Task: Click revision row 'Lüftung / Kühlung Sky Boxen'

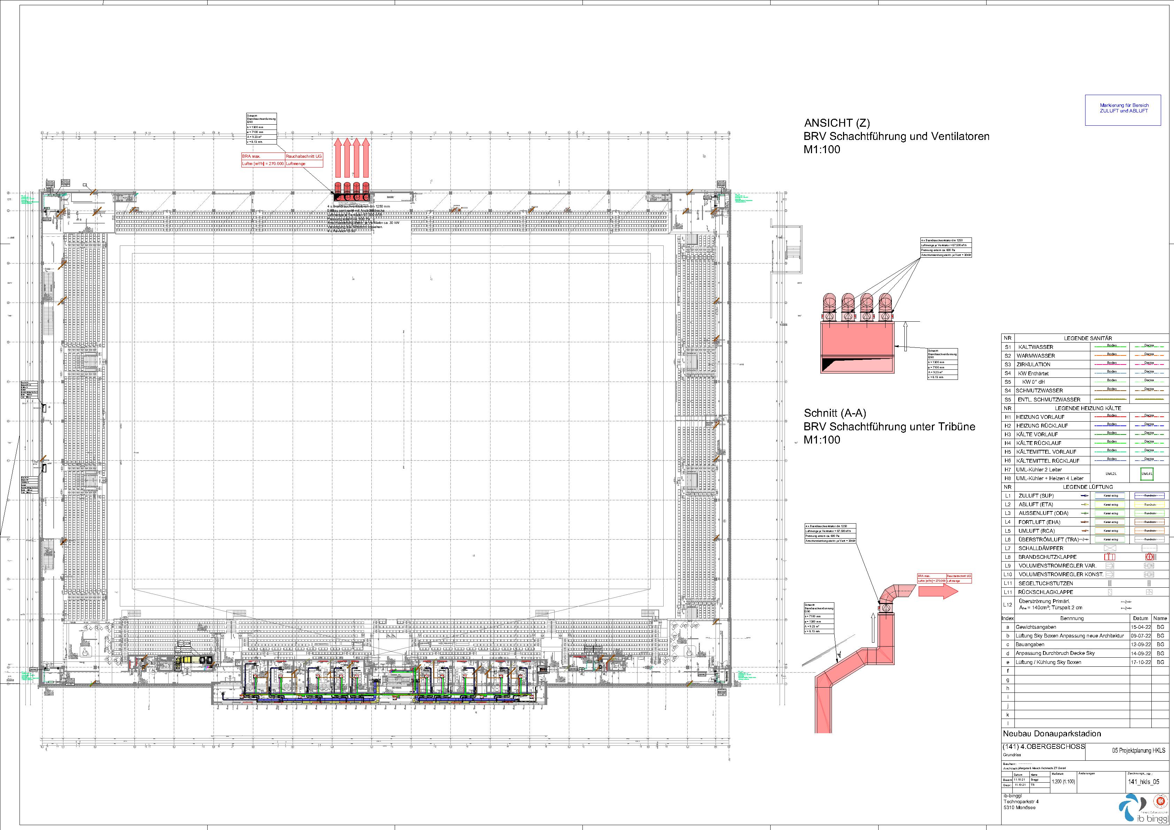Action: coord(1048,662)
